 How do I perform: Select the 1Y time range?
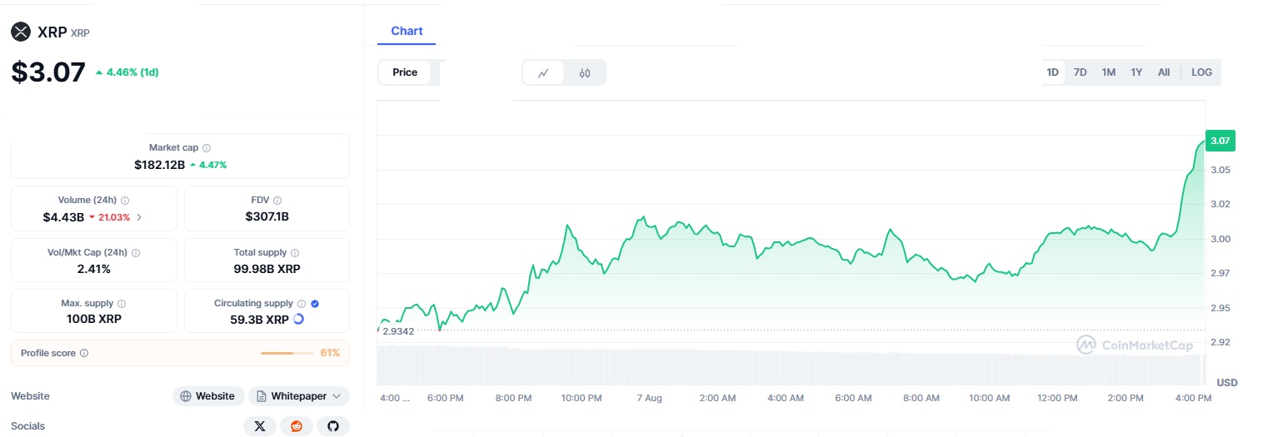pos(1136,72)
